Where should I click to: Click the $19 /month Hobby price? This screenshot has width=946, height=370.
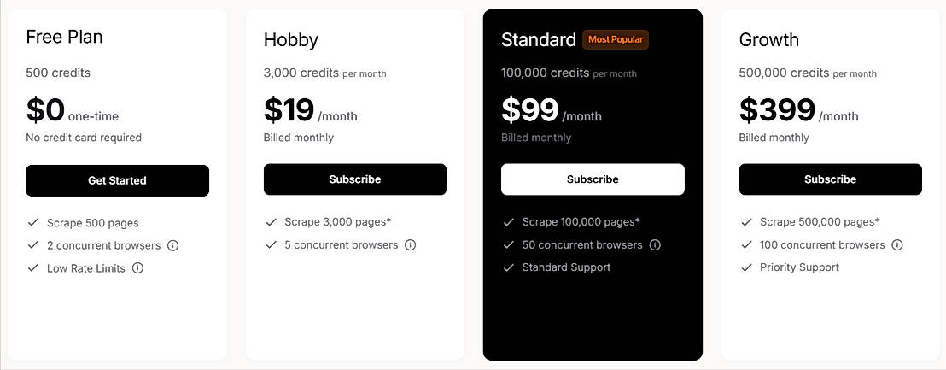point(310,111)
